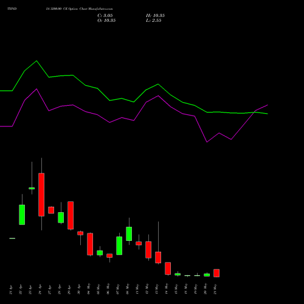304x304 pixels.
Task: Click the 21 May date label
Action: coord(215,289)
